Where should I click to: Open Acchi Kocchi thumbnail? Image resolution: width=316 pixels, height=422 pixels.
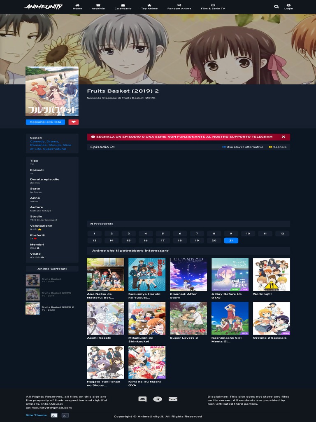coord(105,319)
